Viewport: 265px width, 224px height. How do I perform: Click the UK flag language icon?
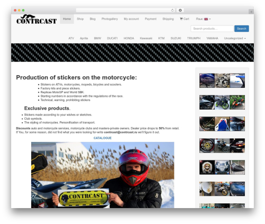(x=206, y=19)
